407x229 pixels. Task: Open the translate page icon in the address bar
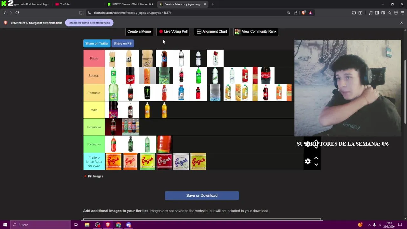coord(288,13)
